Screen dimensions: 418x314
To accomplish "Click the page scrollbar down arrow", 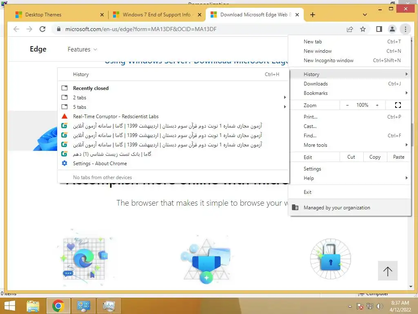I will point(411,287).
